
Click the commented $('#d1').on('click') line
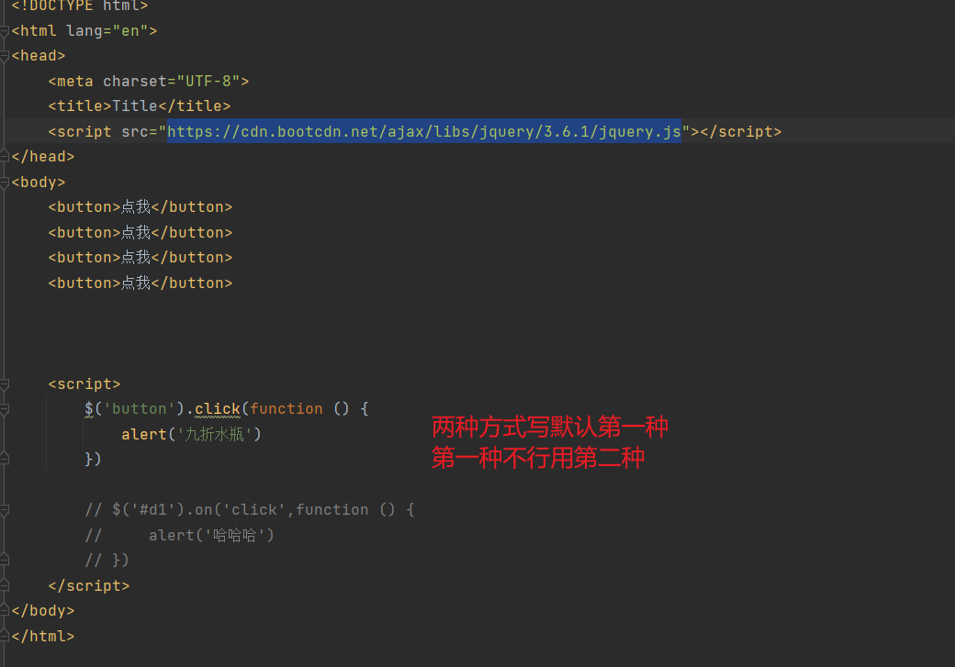point(250,510)
